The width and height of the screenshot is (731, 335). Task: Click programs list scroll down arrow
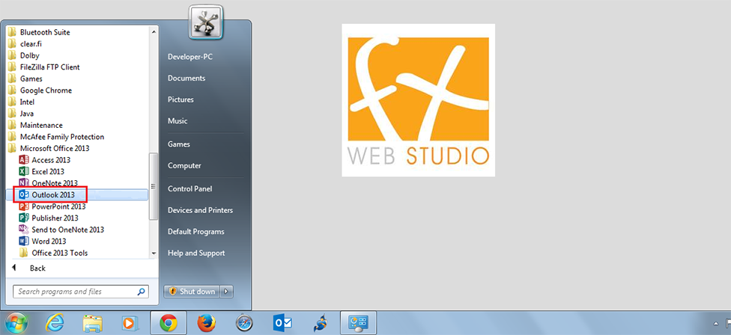click(154, 253)
